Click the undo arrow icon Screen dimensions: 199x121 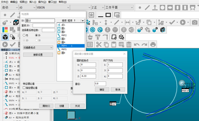point(137,44)
